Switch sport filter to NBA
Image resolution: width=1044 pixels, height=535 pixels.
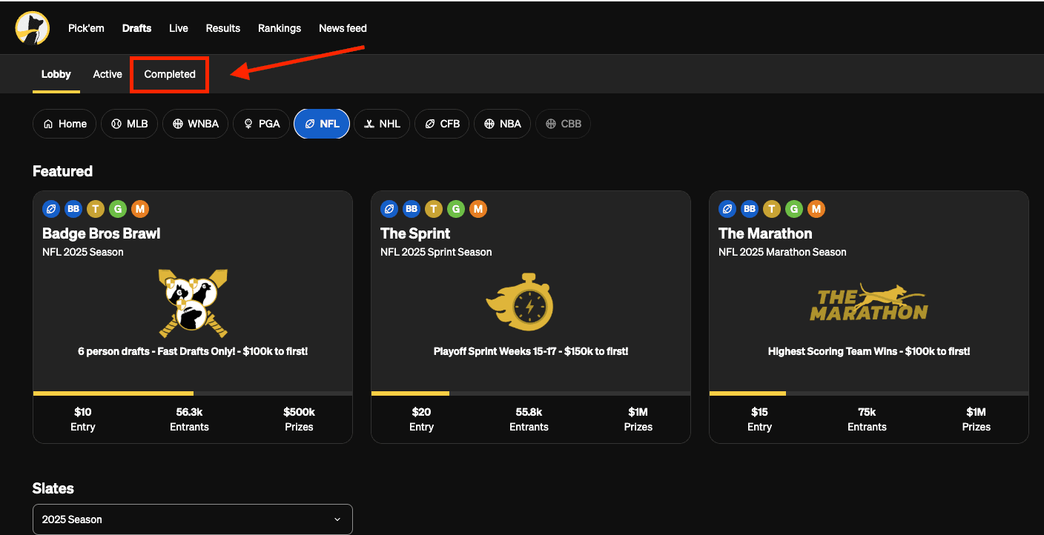coord(502,124)
